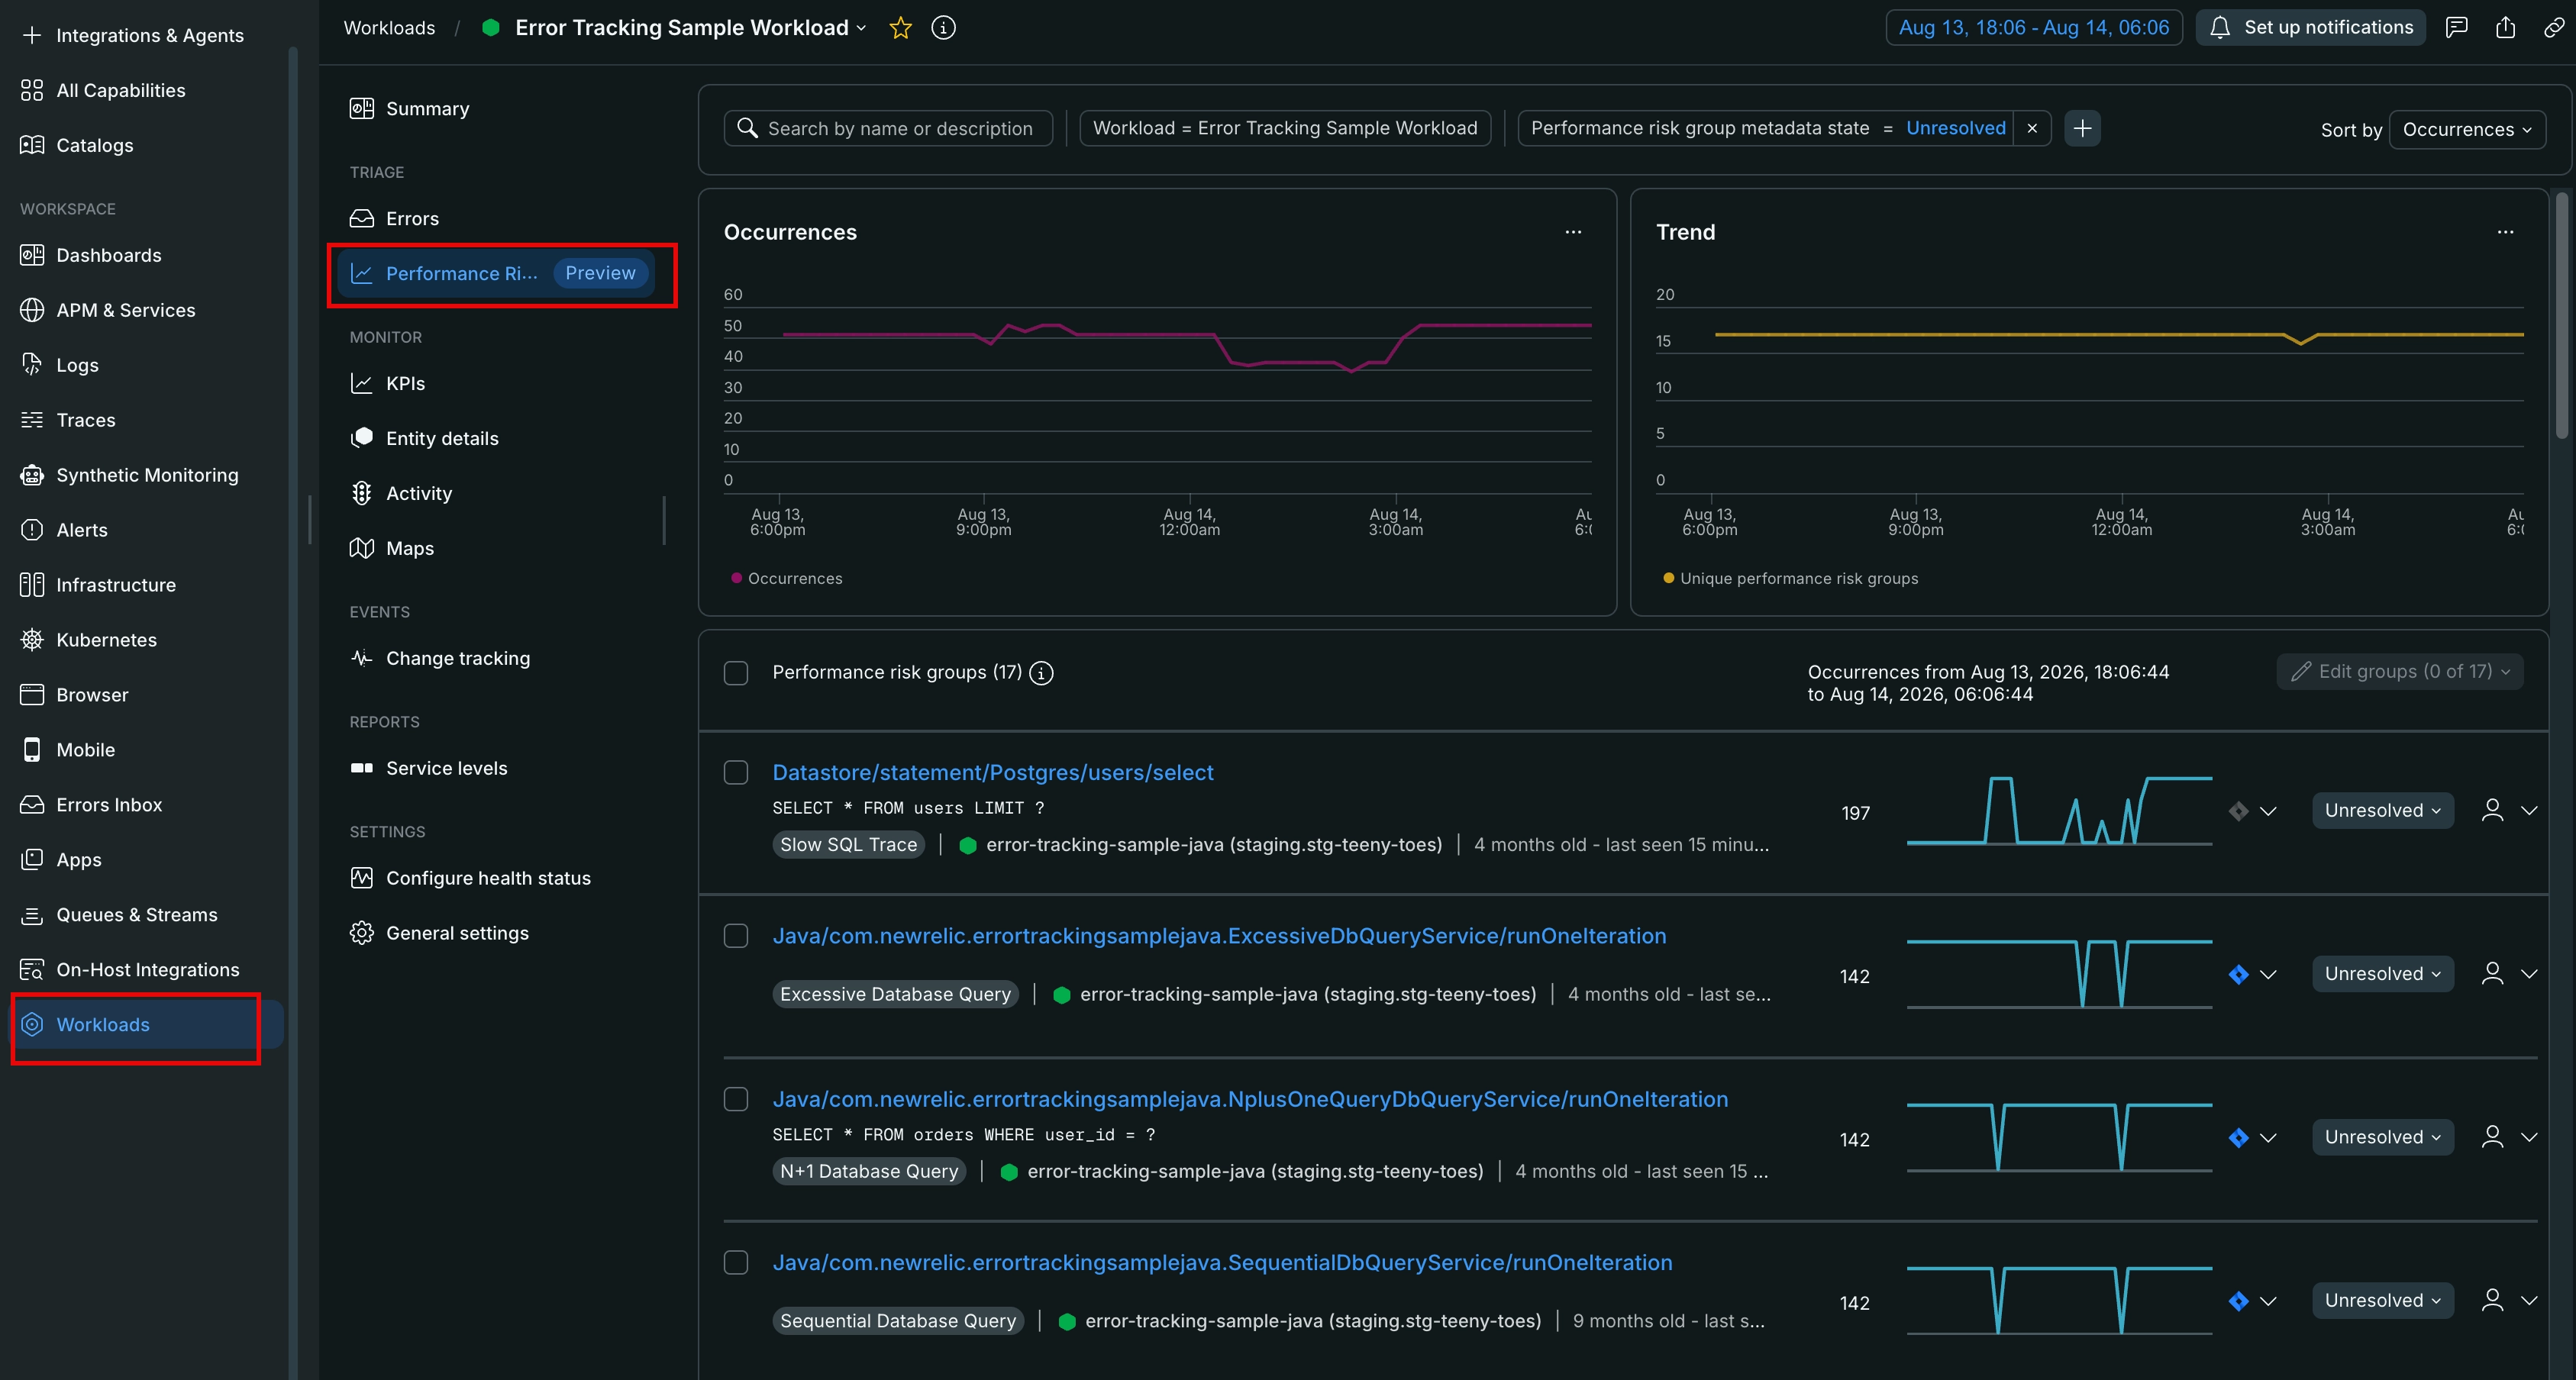
Task: Check the ExcessiveDbQueryService row checkbox
Action: [736, 936]
